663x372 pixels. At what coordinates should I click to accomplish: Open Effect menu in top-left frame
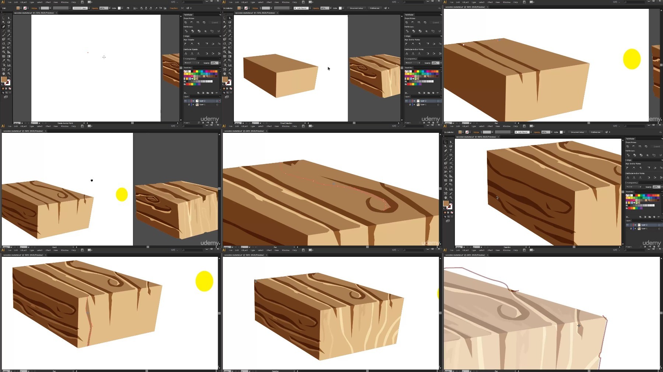click(x=48, y=2)
